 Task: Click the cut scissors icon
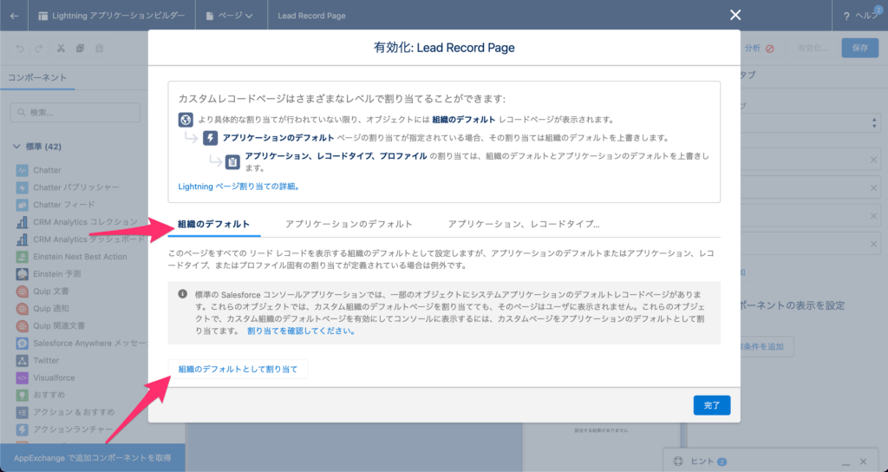pyautogui.click(x=61, y=49)
